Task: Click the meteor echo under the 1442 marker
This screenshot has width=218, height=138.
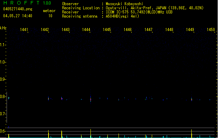Action: click(49, 99)
